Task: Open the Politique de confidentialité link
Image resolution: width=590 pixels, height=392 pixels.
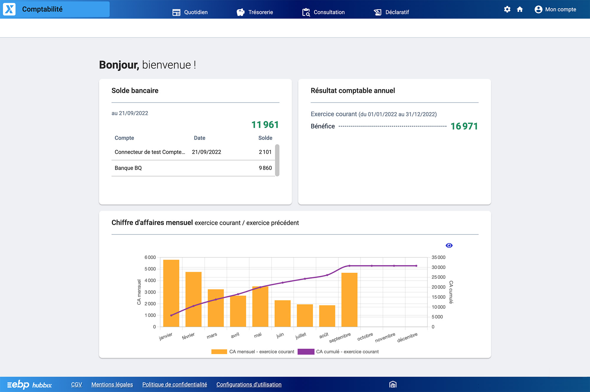Action: pyautogui.click(x=174, y=384)
